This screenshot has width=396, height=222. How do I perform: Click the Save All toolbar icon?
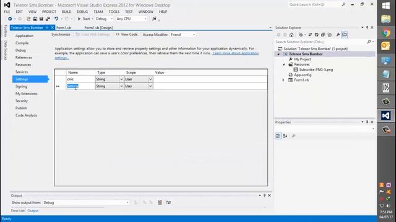(x=48, y=19)
